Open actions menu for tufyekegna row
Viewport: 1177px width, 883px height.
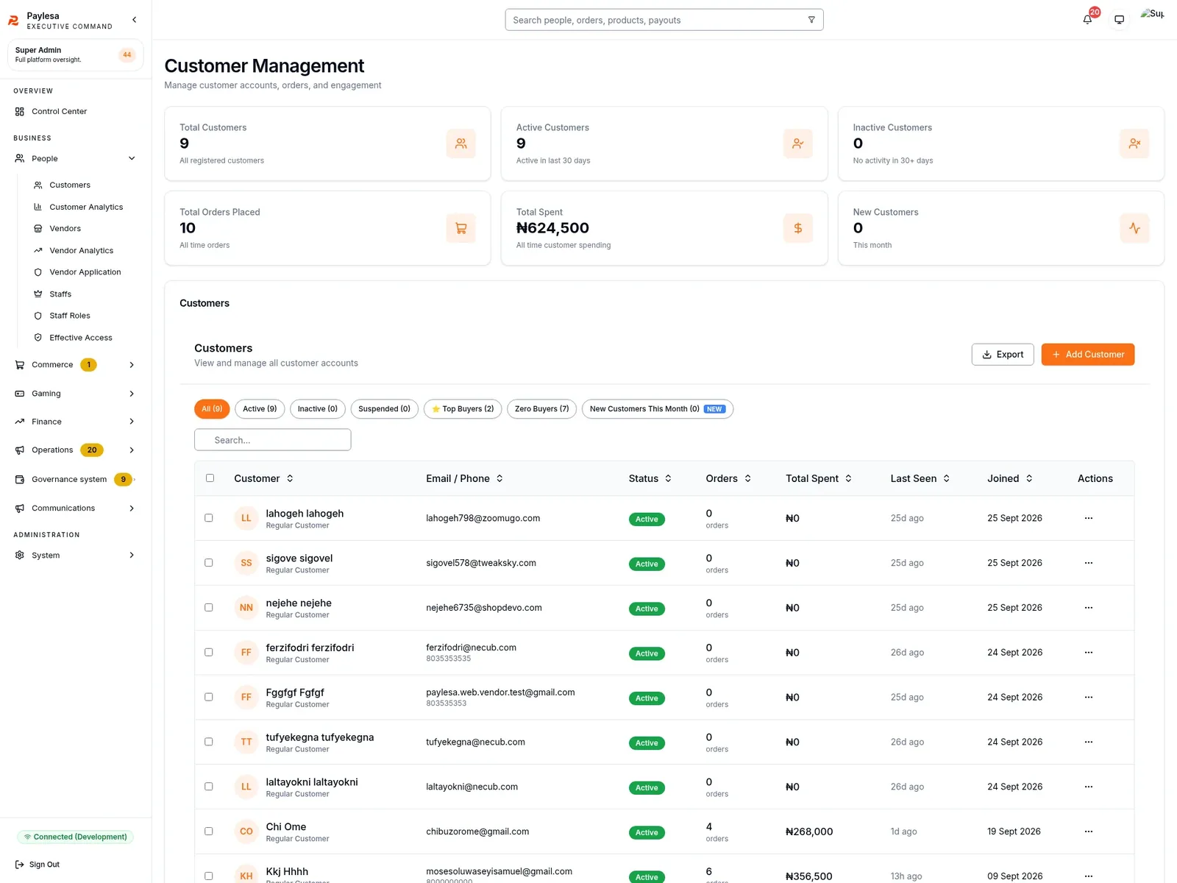click(1089, 742)
